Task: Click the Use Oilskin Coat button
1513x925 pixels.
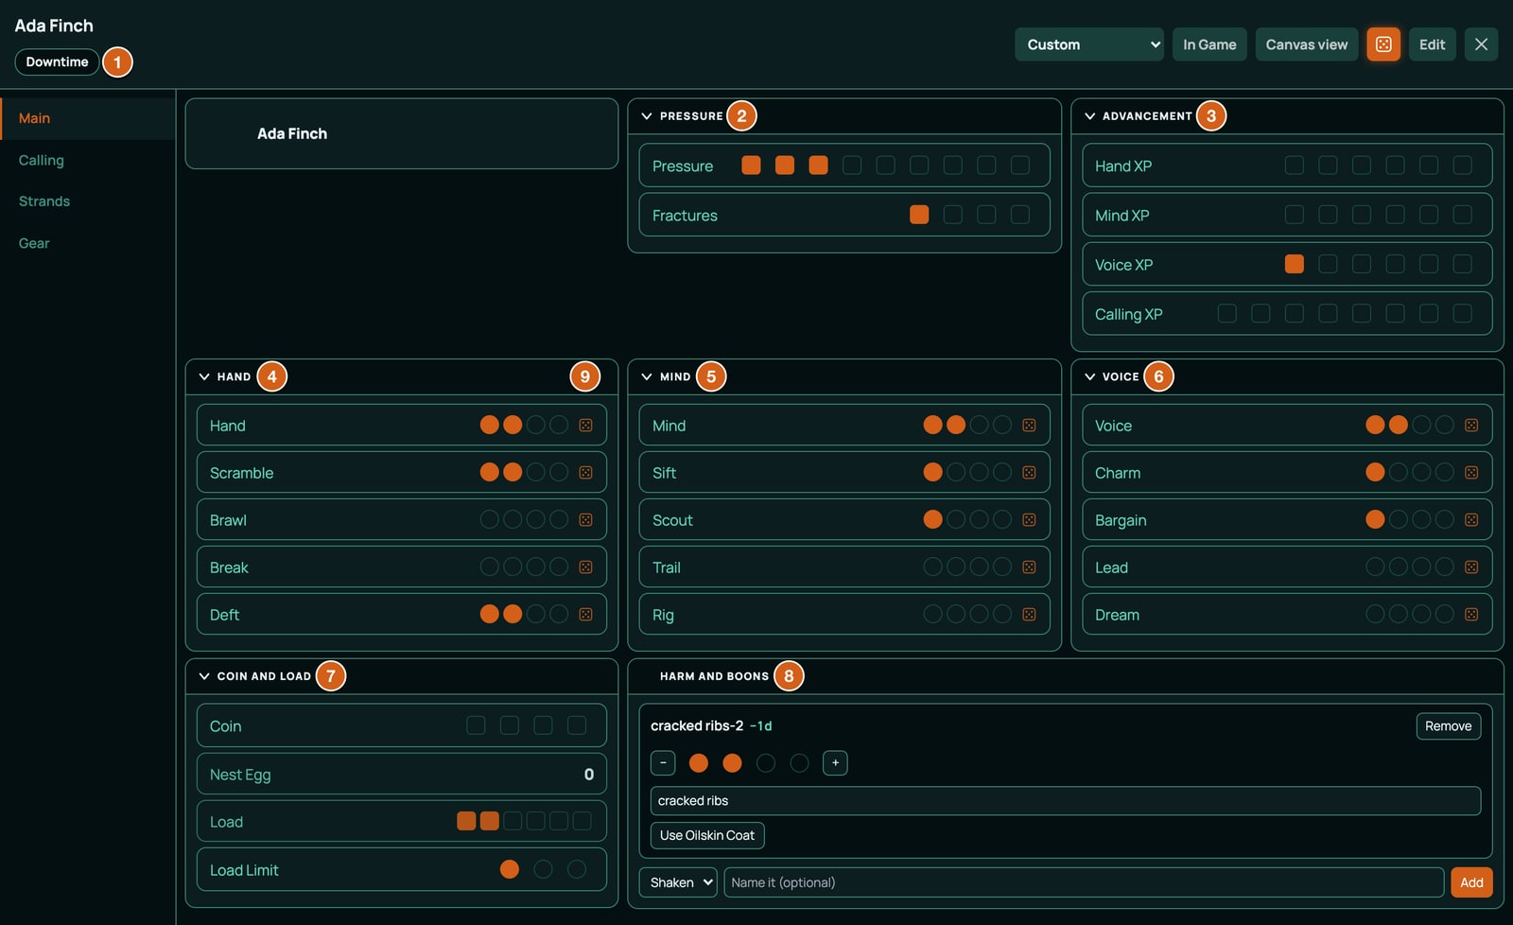Action: [x=707, y=835]
